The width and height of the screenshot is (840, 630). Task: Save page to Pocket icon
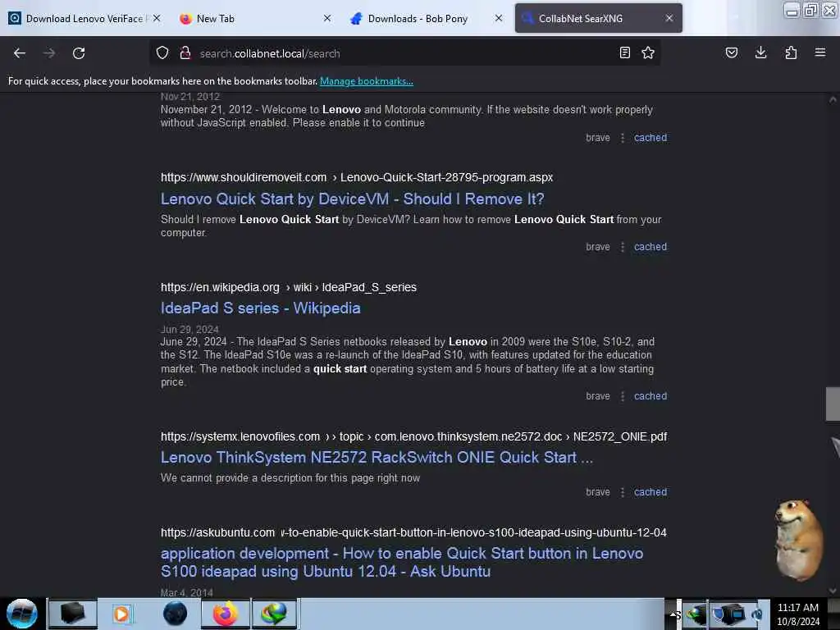click(x=731, y=52)
